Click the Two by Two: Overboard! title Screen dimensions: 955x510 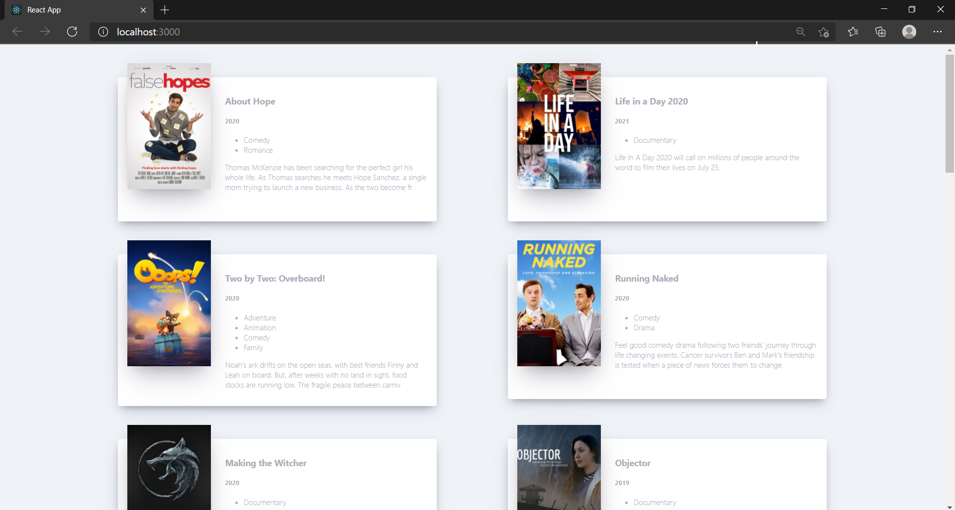[x=275, y=279]
